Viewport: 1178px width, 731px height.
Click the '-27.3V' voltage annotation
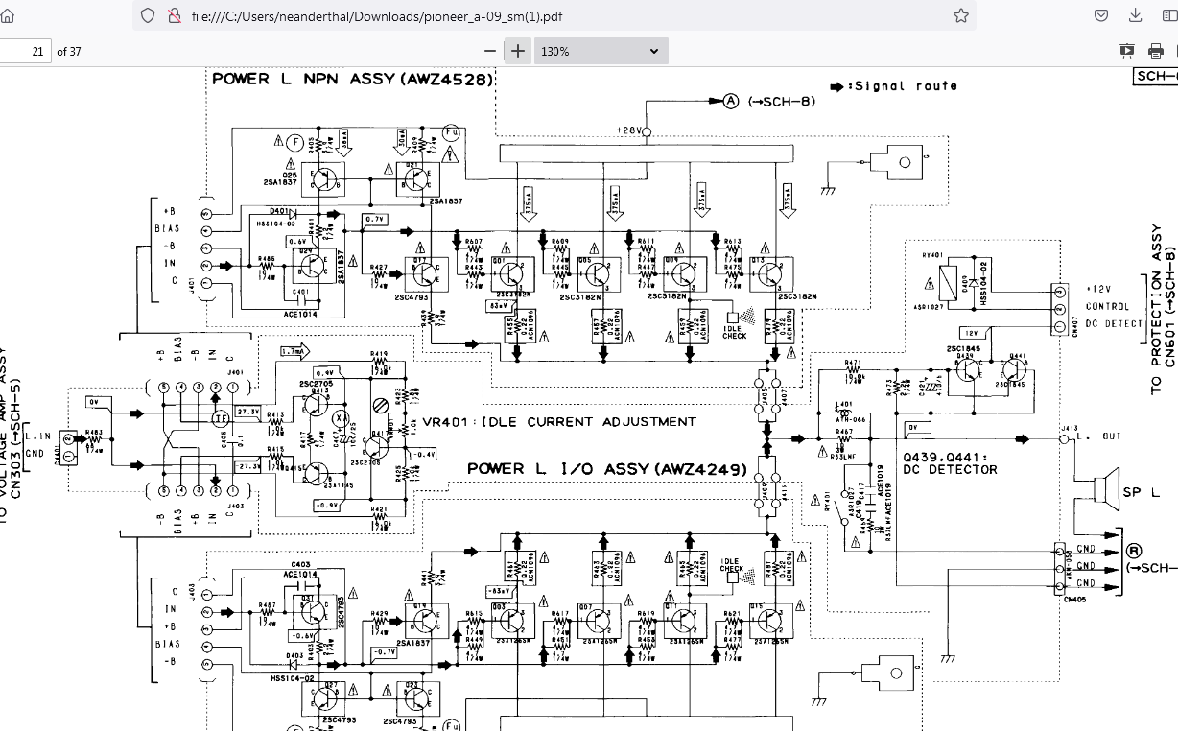pyautogui.click(x=247, y=465)
